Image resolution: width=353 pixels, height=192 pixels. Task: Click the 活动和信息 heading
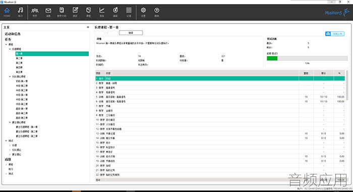coord(13,34)
